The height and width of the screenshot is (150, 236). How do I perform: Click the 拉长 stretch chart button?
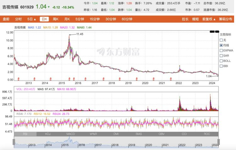click(x=185, y=19)
